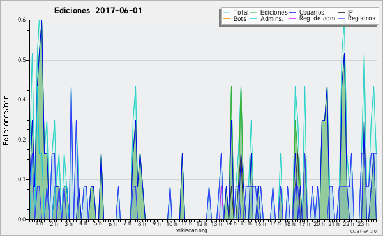
Task: Click the 0.4 gridline label
Action: (22, 100)
